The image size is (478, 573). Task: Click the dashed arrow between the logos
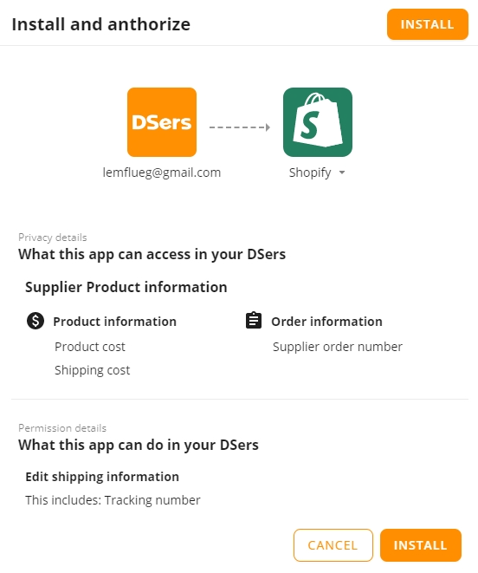click(240, 127)
